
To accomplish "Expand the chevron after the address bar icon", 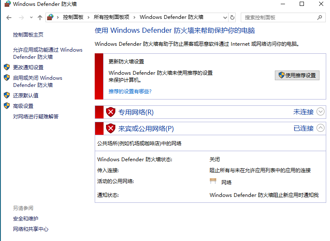I will coord(58,18).
